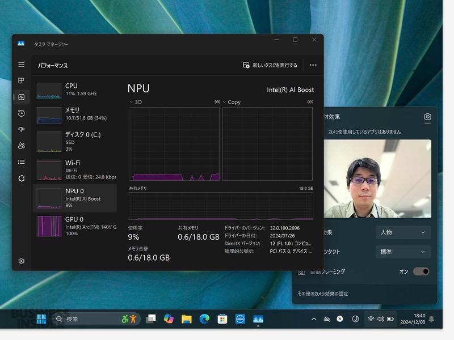Click the camera preview thumbnail

click(377, 178)
